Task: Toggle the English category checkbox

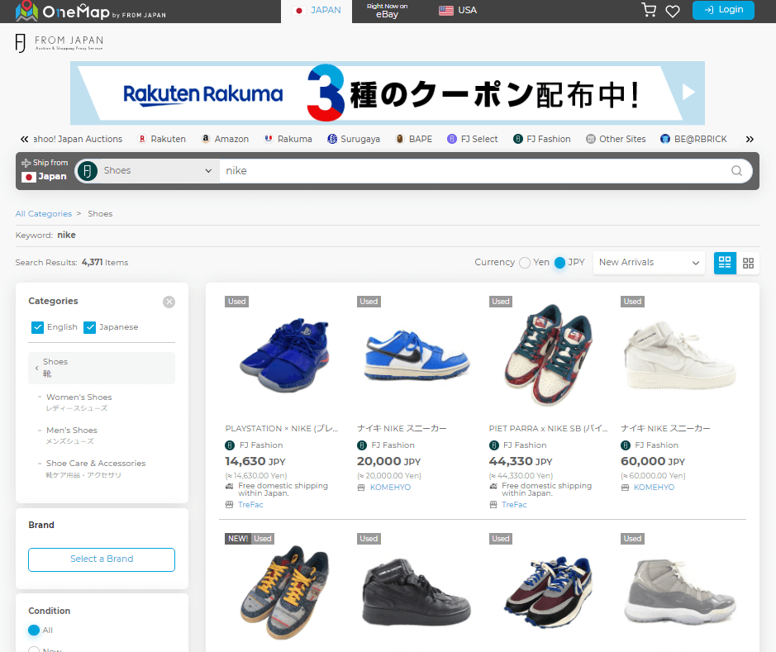Action: click(38, 327)
